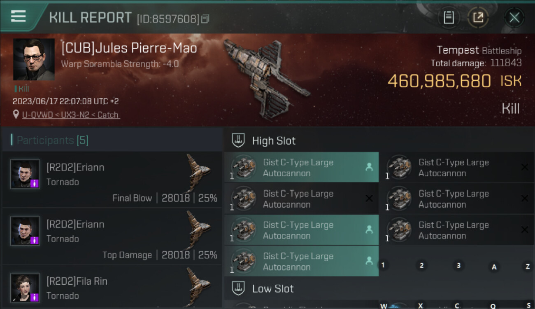
Task: Click the X mark on the top-right autocannon
Action: [x=525, y=167]
